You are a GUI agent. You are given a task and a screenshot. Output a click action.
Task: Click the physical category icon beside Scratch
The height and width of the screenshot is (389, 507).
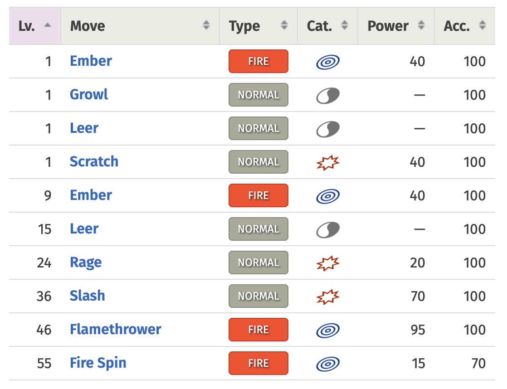pyautogui.click(x=327, y=162)
